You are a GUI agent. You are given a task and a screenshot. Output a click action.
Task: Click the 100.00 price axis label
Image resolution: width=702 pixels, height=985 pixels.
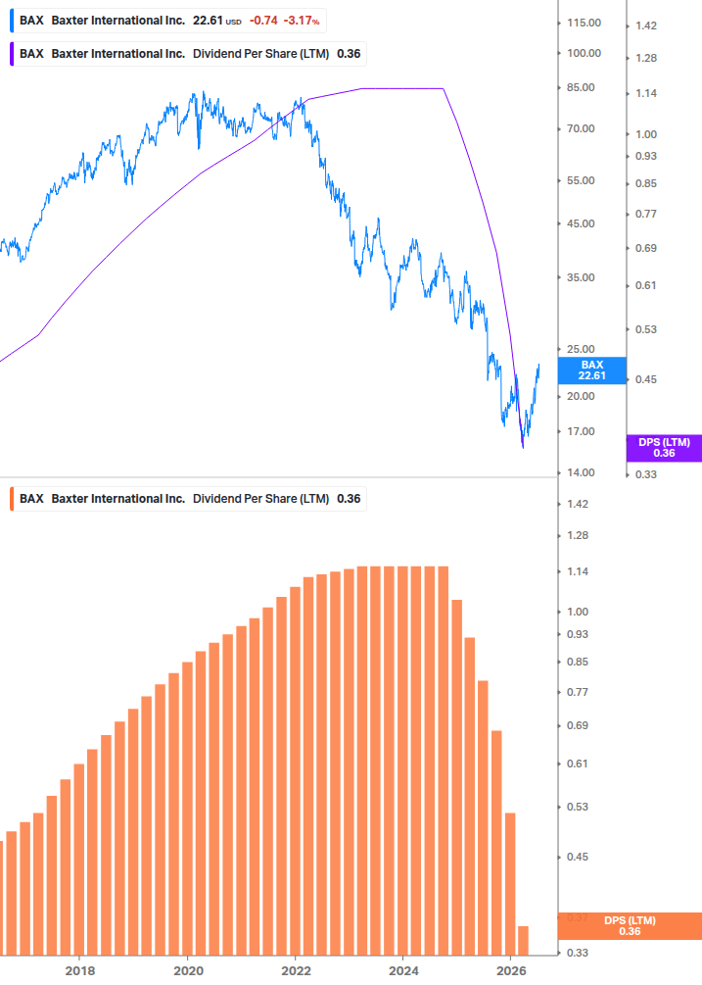(585, 53)
